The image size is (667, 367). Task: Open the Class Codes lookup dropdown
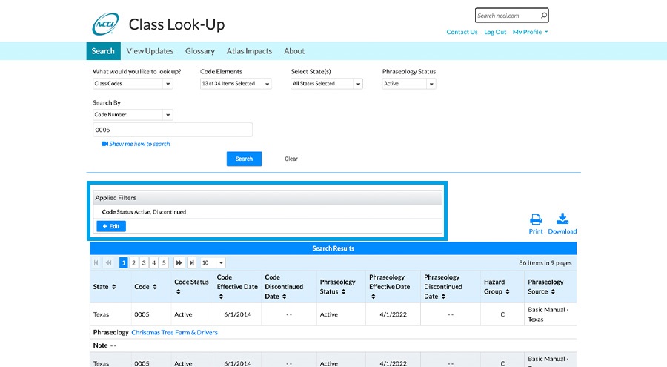pyautogui.click(x=168, y=84)
